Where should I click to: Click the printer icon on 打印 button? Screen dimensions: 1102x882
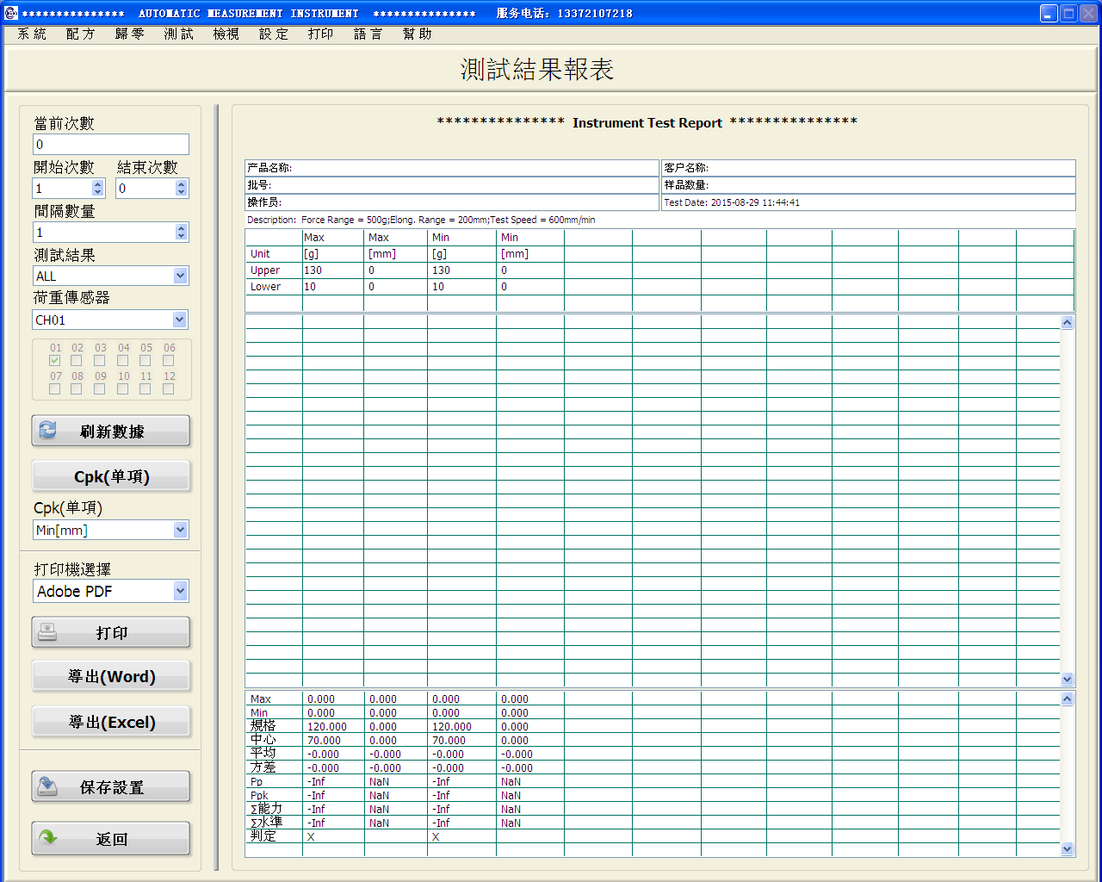[48, 632]
